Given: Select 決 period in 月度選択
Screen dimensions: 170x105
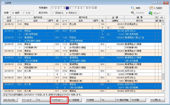Looking at the screenshot, I should 95,8.
